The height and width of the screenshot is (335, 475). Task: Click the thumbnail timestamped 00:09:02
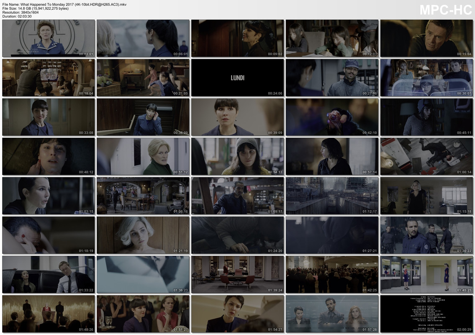click(x=238, y=39)
